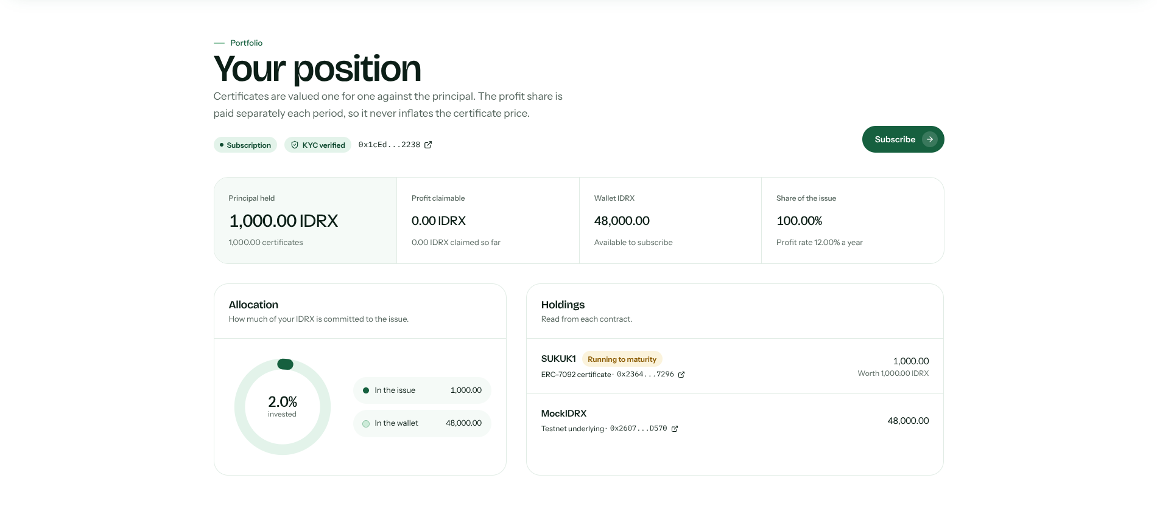Click the MockIDRX 48,000.00 balance
The width and height of the screenshot is (1157, 523).
tap(908, 421)
